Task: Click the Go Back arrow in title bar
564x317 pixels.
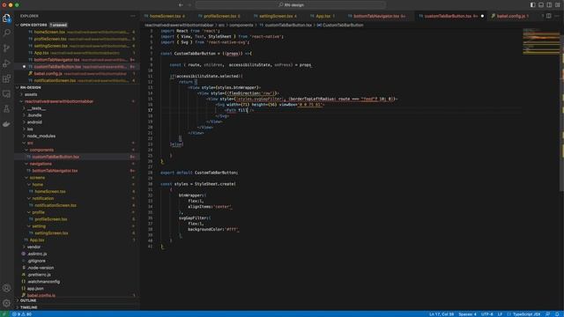Action: coord(181,5)
